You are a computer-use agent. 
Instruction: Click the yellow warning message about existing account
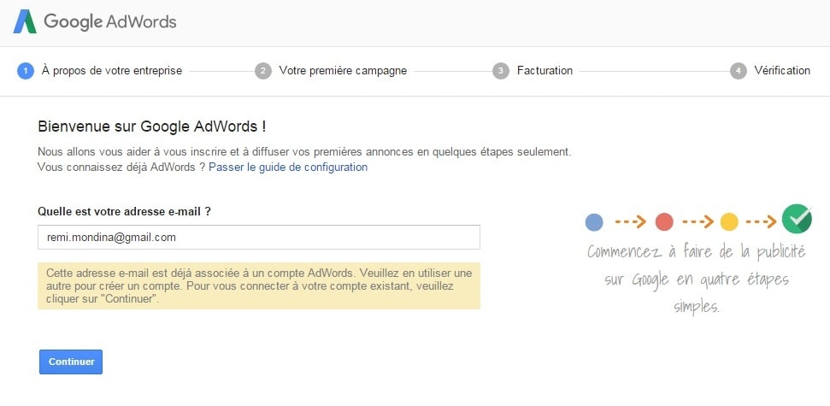(259, 285)
